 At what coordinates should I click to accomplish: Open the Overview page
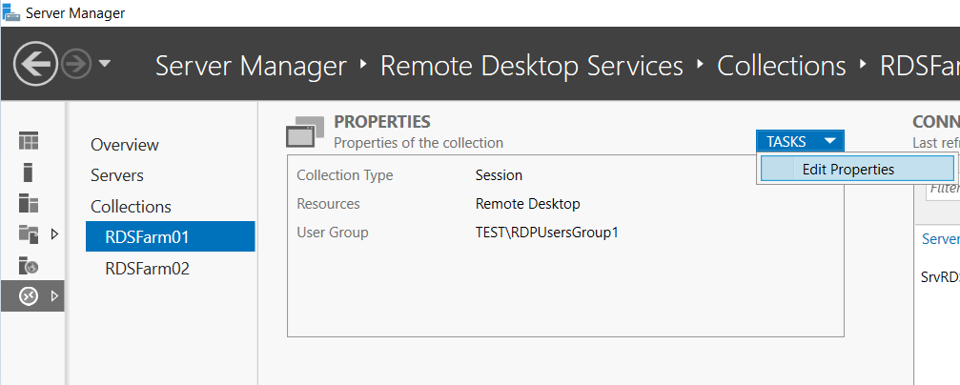click(124, 145)
